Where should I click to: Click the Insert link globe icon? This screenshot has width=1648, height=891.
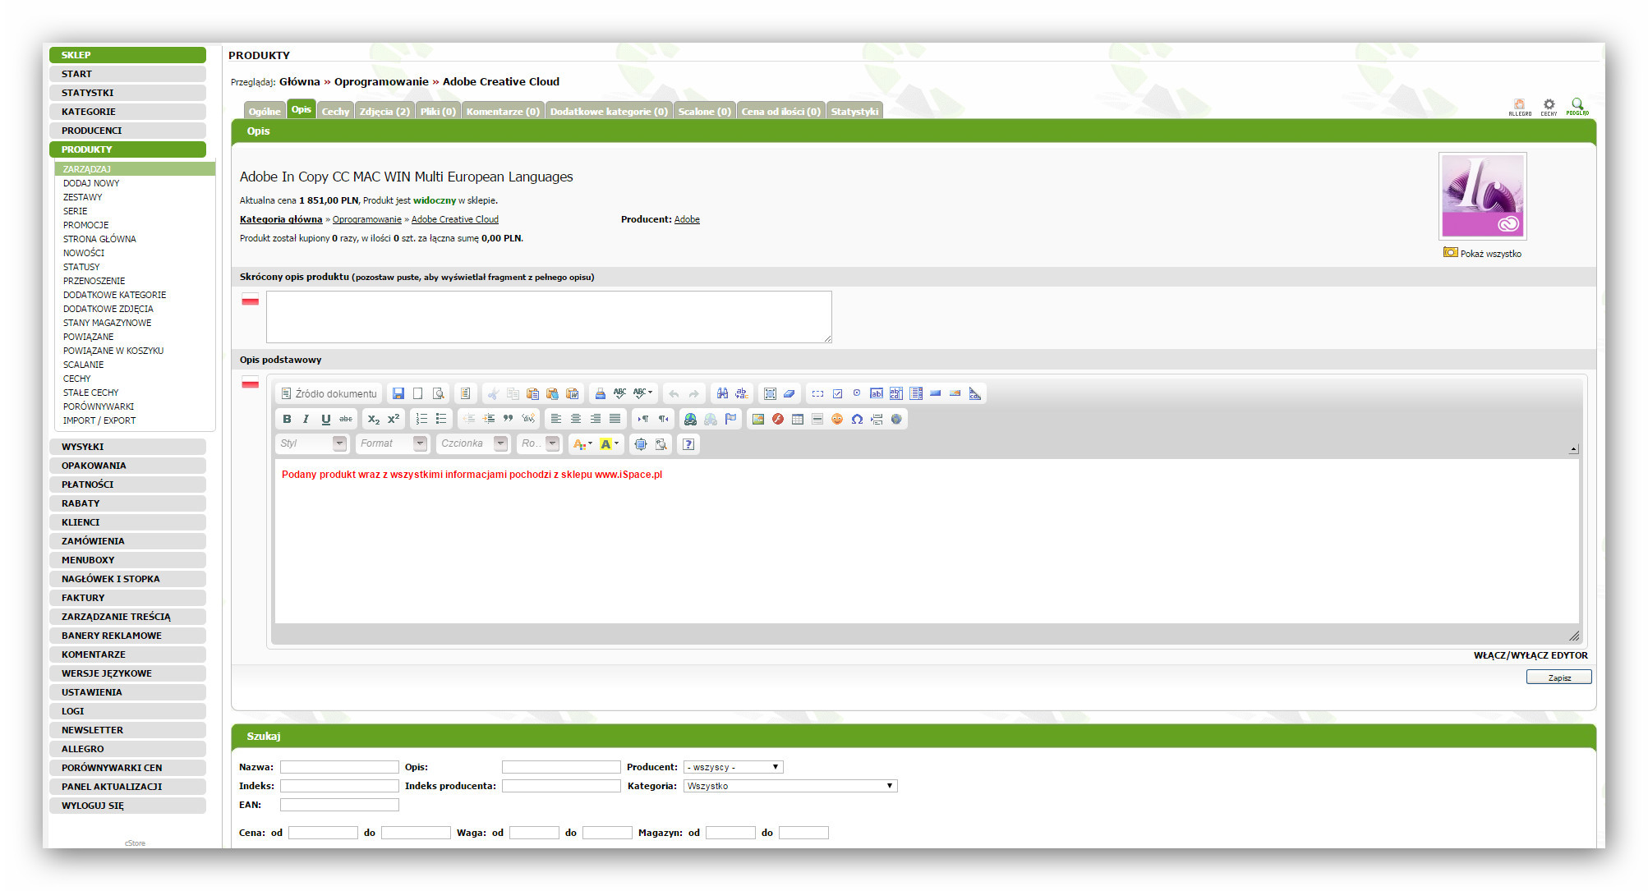pyautogui.click(x=691, y=419)
